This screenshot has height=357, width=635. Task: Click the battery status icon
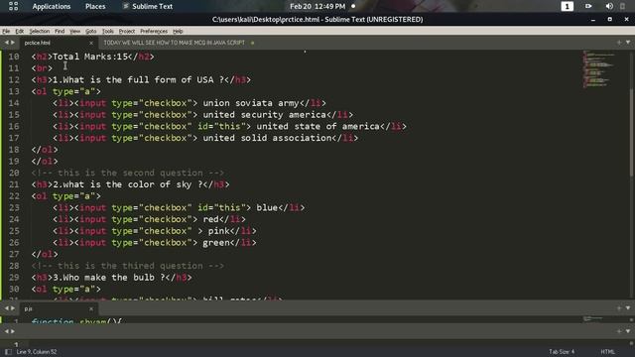coord(623,6)
